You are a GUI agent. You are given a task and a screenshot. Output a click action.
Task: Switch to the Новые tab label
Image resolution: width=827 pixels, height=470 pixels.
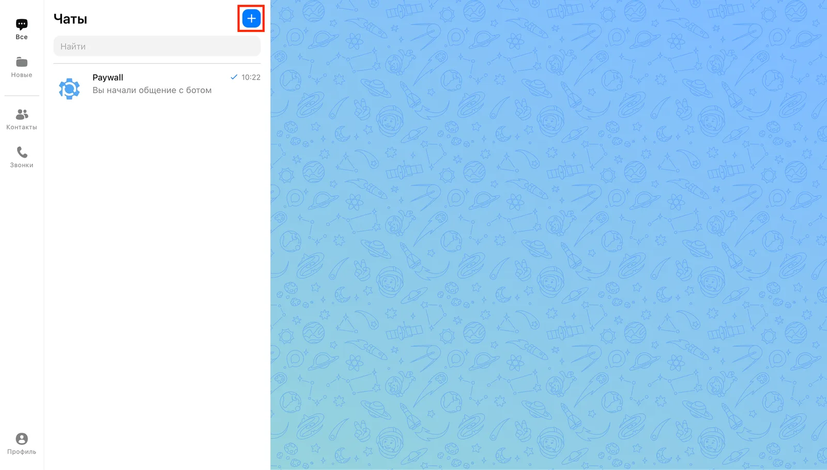click(x=22, y=75)
